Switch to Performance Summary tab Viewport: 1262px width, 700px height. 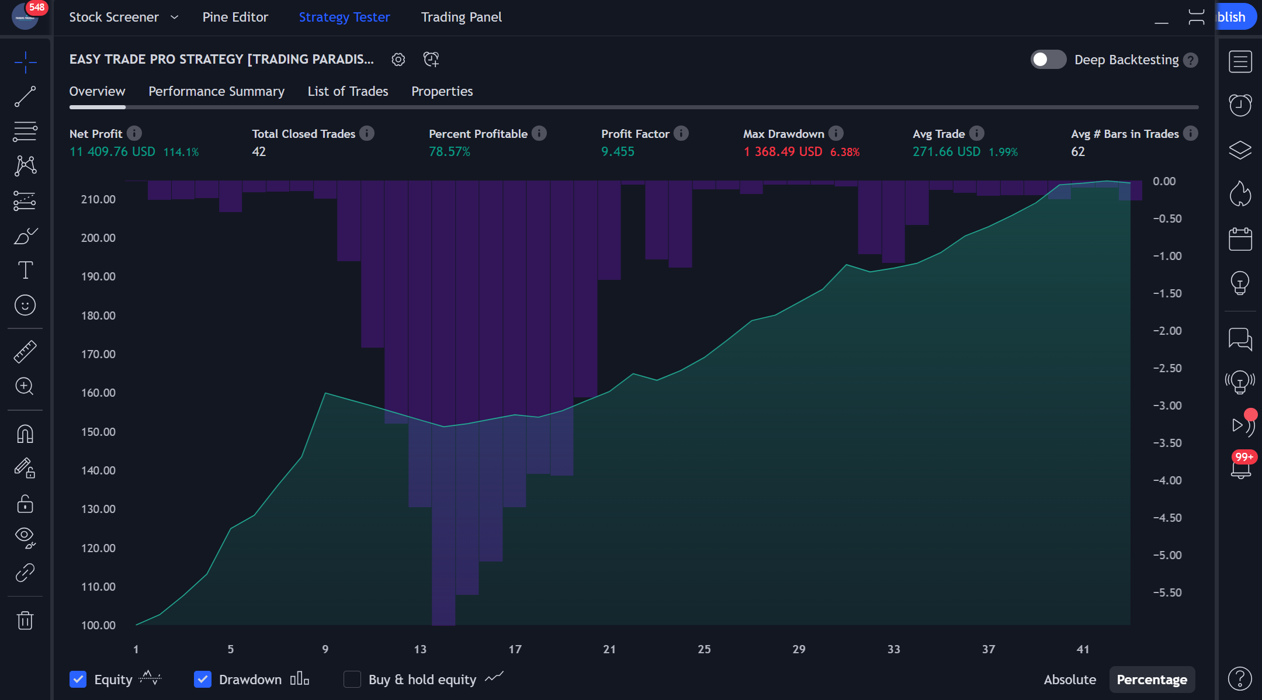point(216,91)
